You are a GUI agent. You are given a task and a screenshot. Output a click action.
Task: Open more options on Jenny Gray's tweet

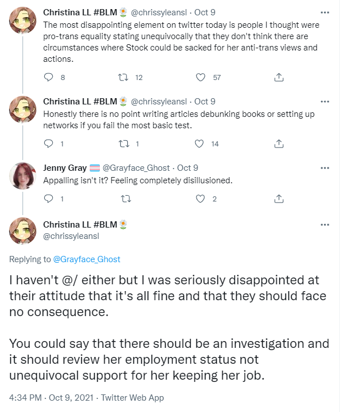(325, 168)
